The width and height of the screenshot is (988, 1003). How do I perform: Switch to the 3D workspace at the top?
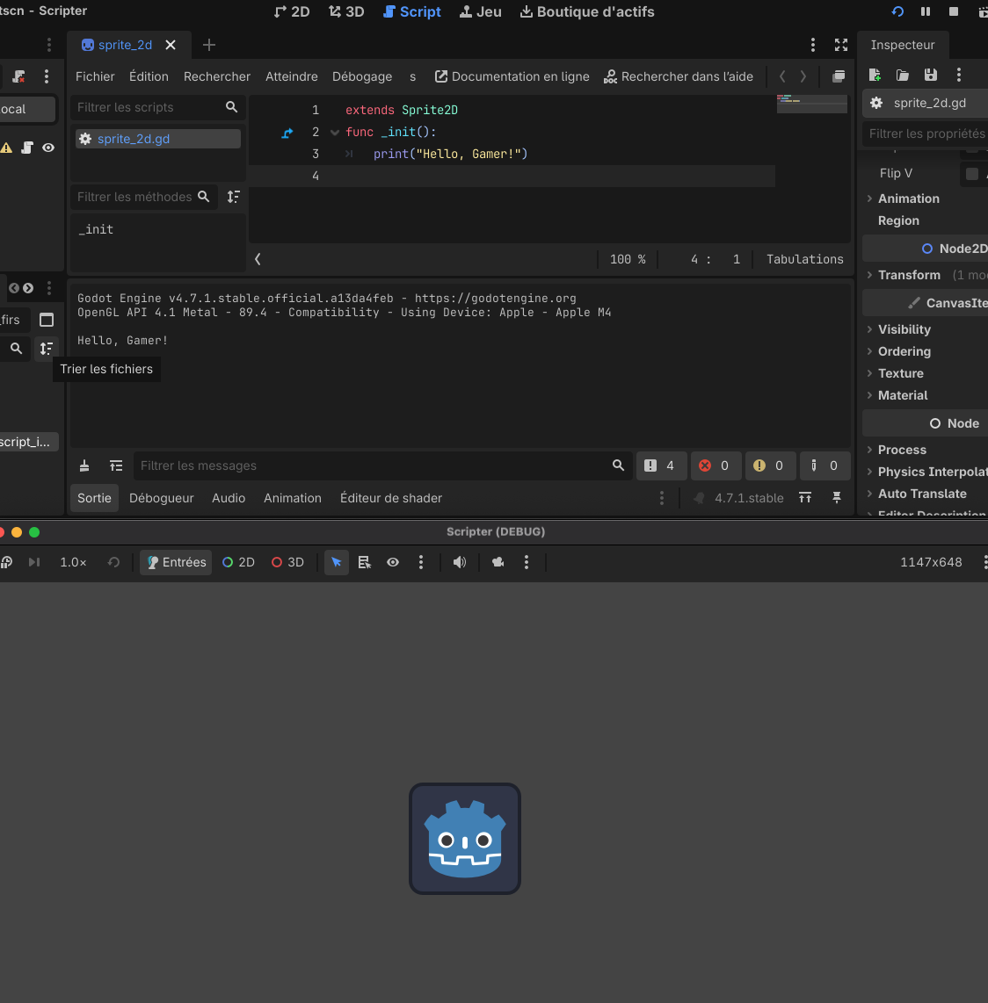pyautogui.click(x=346, y=12)
